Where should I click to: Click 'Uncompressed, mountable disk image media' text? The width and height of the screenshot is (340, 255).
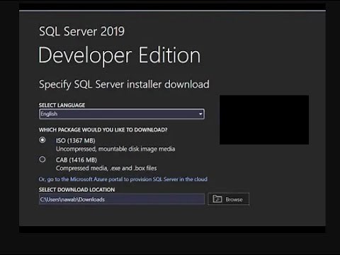pos(115,149)
